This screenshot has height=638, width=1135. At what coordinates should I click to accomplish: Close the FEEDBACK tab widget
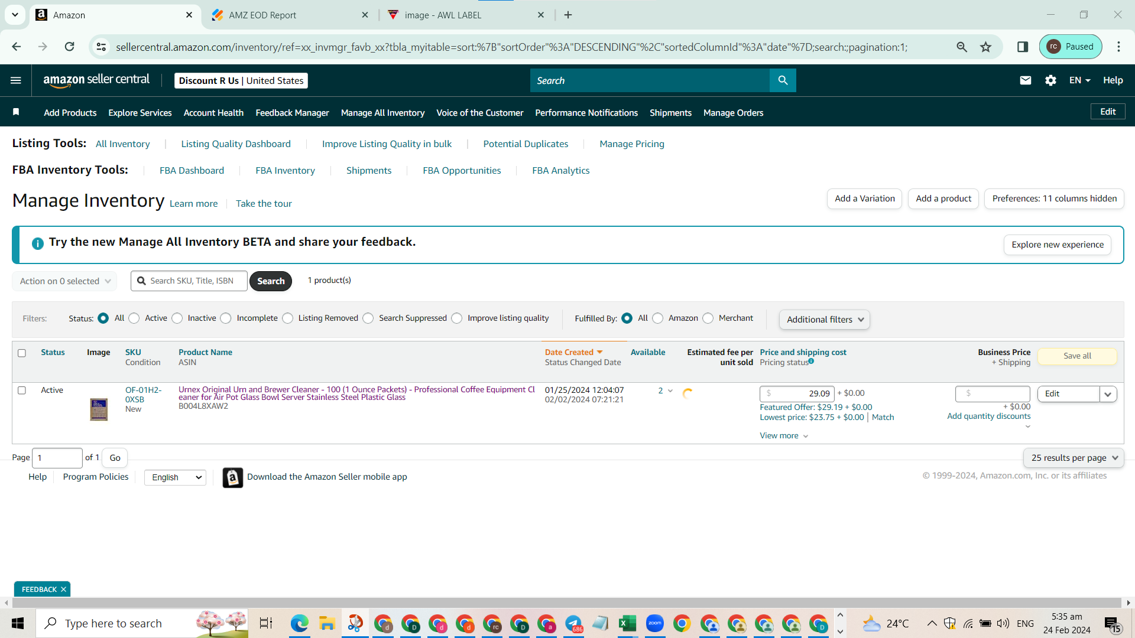point(63,590)
